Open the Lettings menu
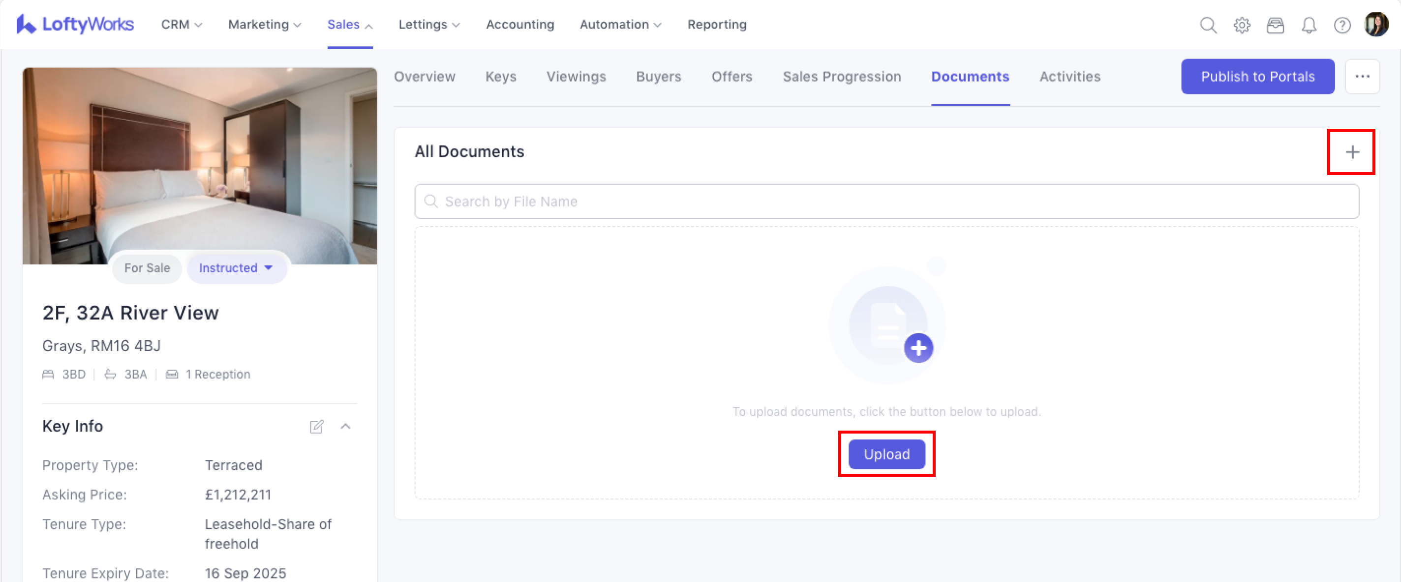Viewport: 1401px width, 582px height. [429, 25]
